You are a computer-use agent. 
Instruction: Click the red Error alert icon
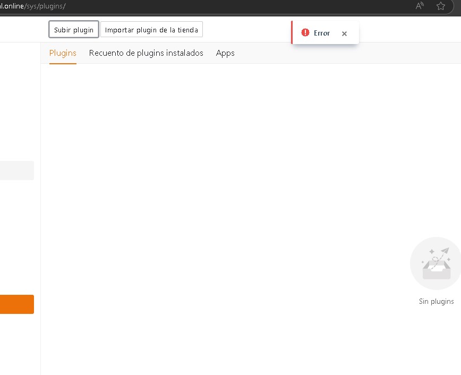pyautogui.click(x=305, y=32)
